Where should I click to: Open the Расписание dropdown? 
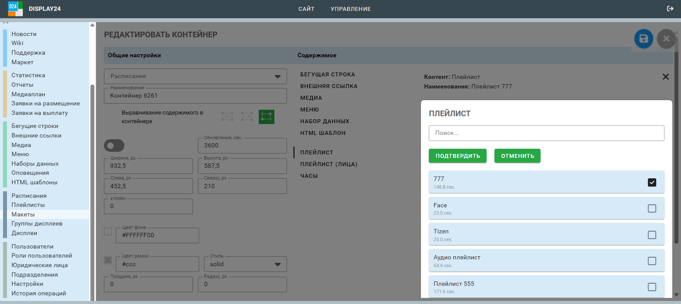[195, 76]
